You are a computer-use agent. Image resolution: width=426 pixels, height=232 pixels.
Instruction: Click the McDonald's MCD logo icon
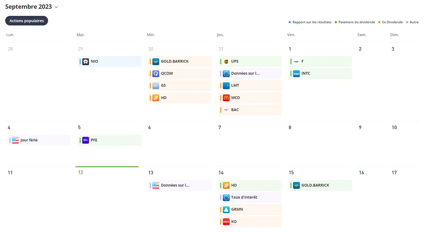[226, 98]
